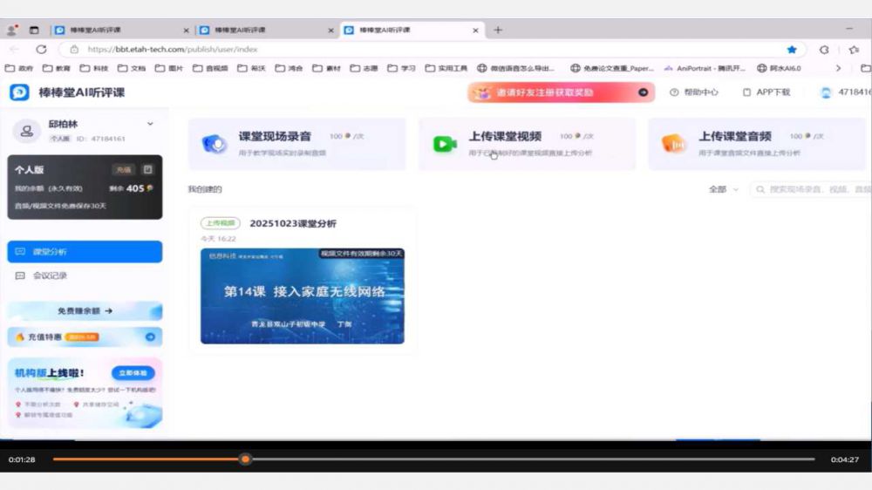The height and width of the screenshot is (490, 872).
Task: Click the browser refresh icon
Action: point(41,50)
